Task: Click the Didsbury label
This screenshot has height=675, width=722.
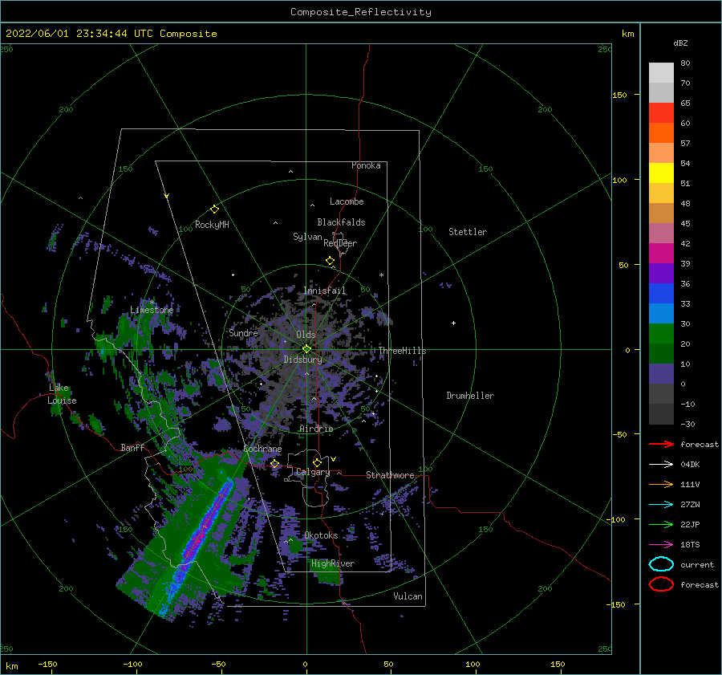Action: [303, 360]
